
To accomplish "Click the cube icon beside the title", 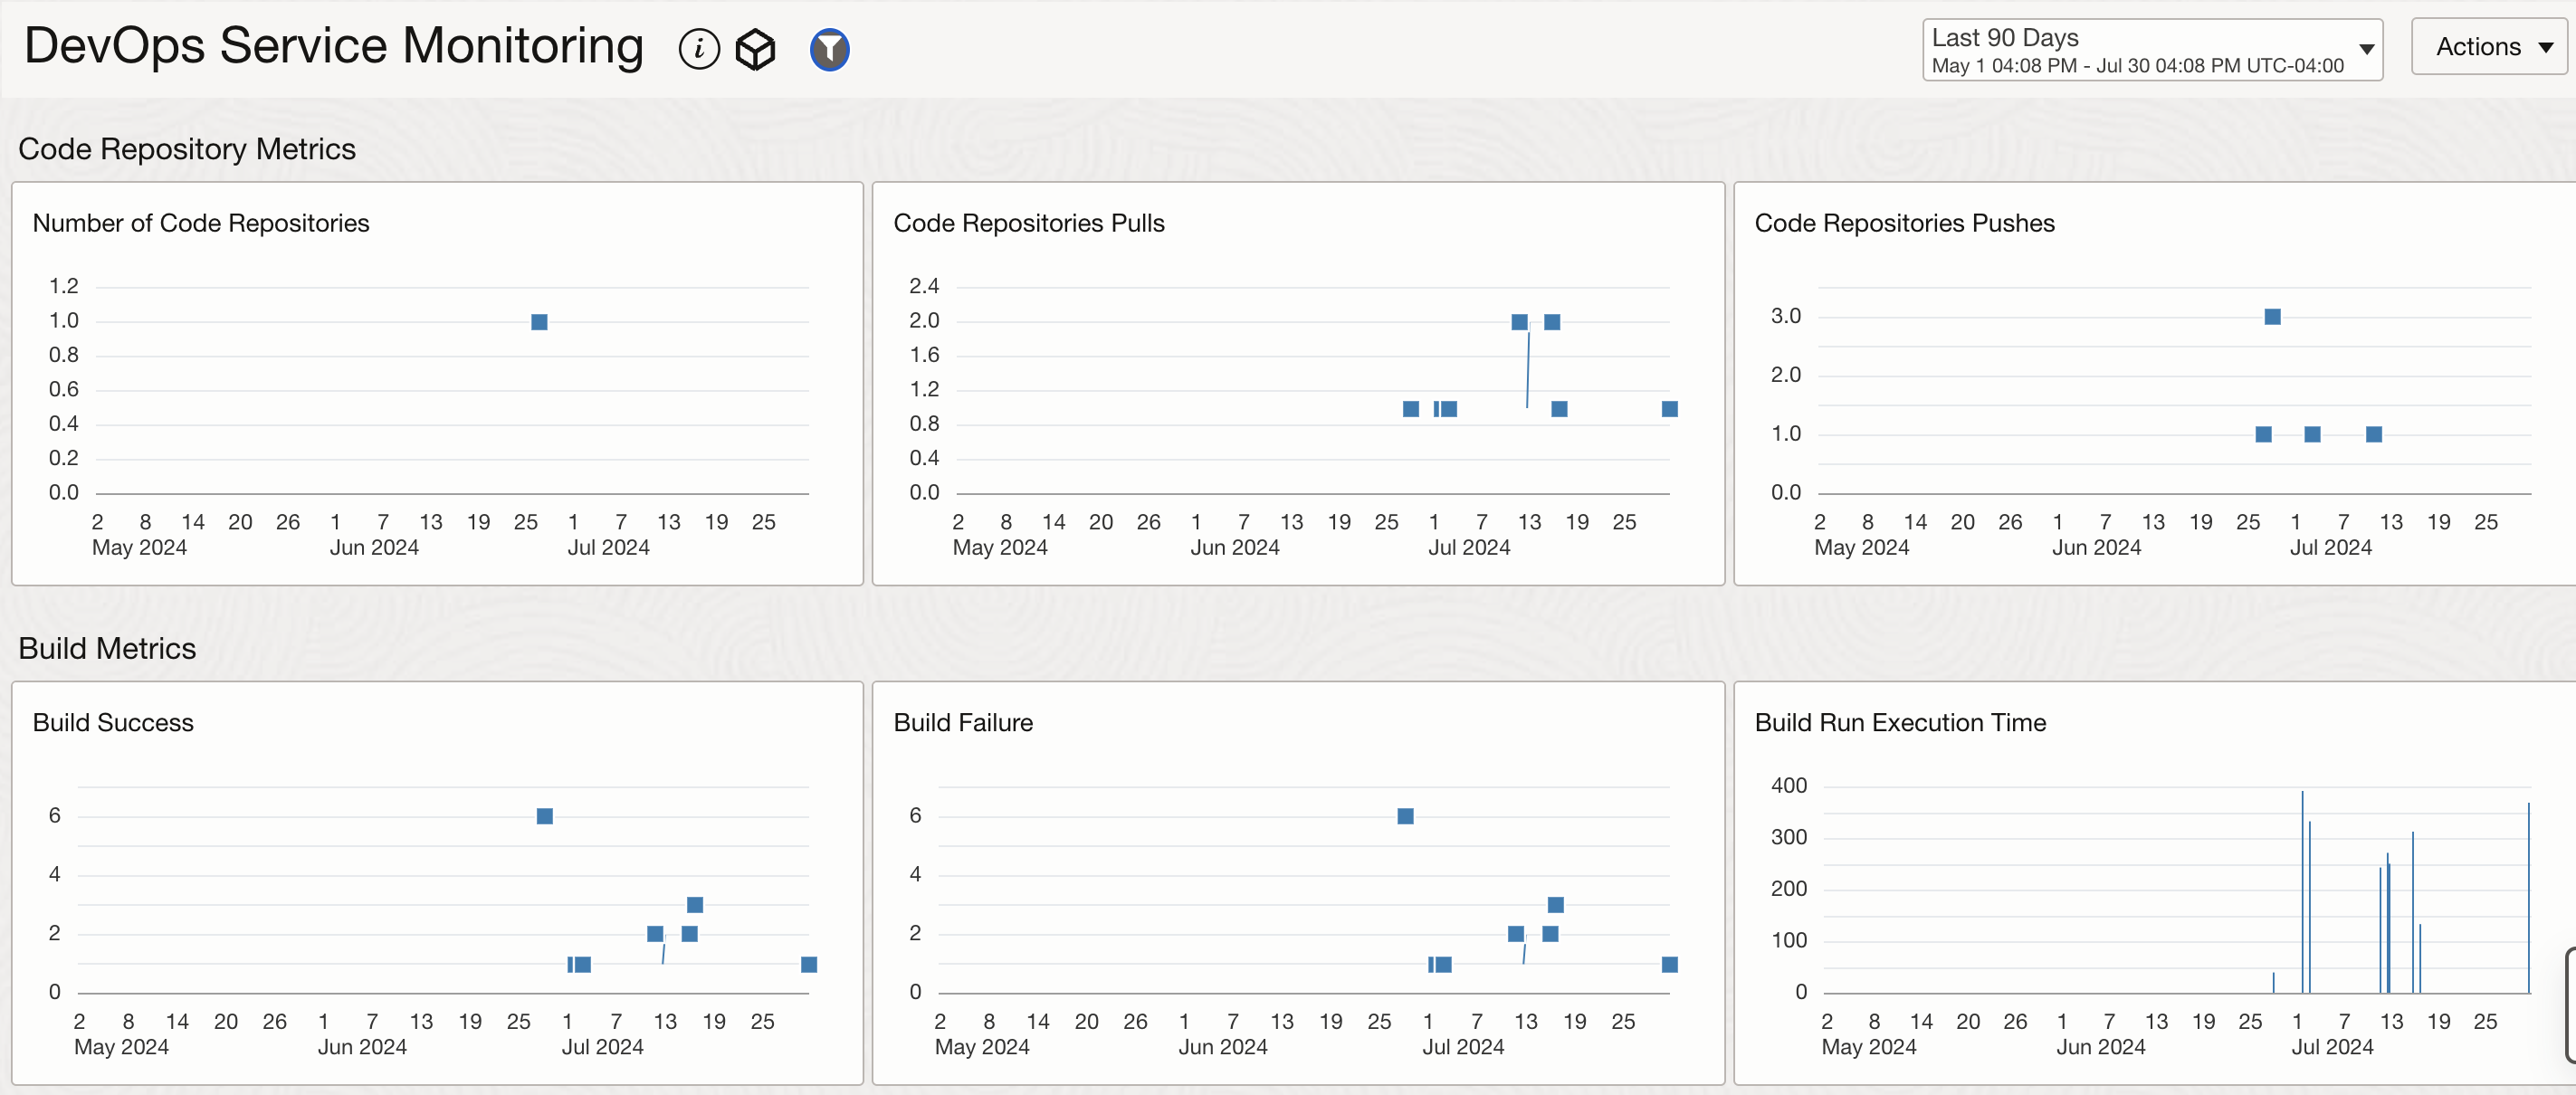I will (x=755, y=49).
